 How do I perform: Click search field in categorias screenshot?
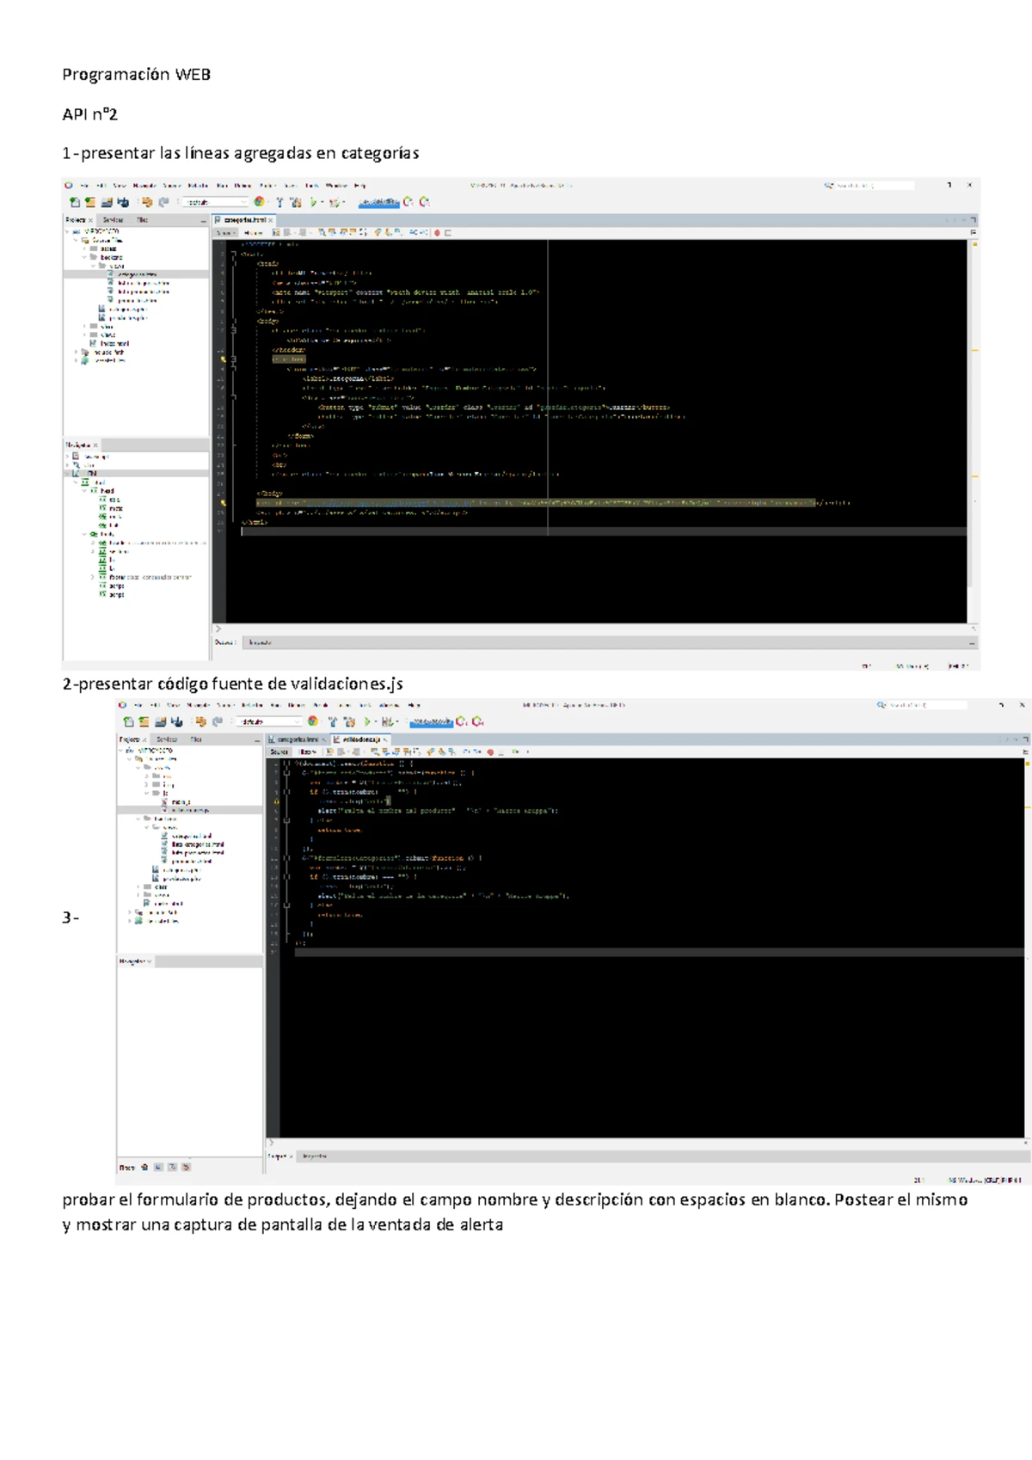click(875, 185)
